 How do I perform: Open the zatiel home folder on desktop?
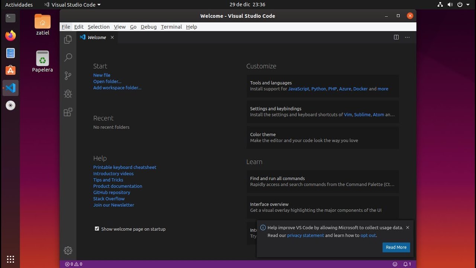42,25
